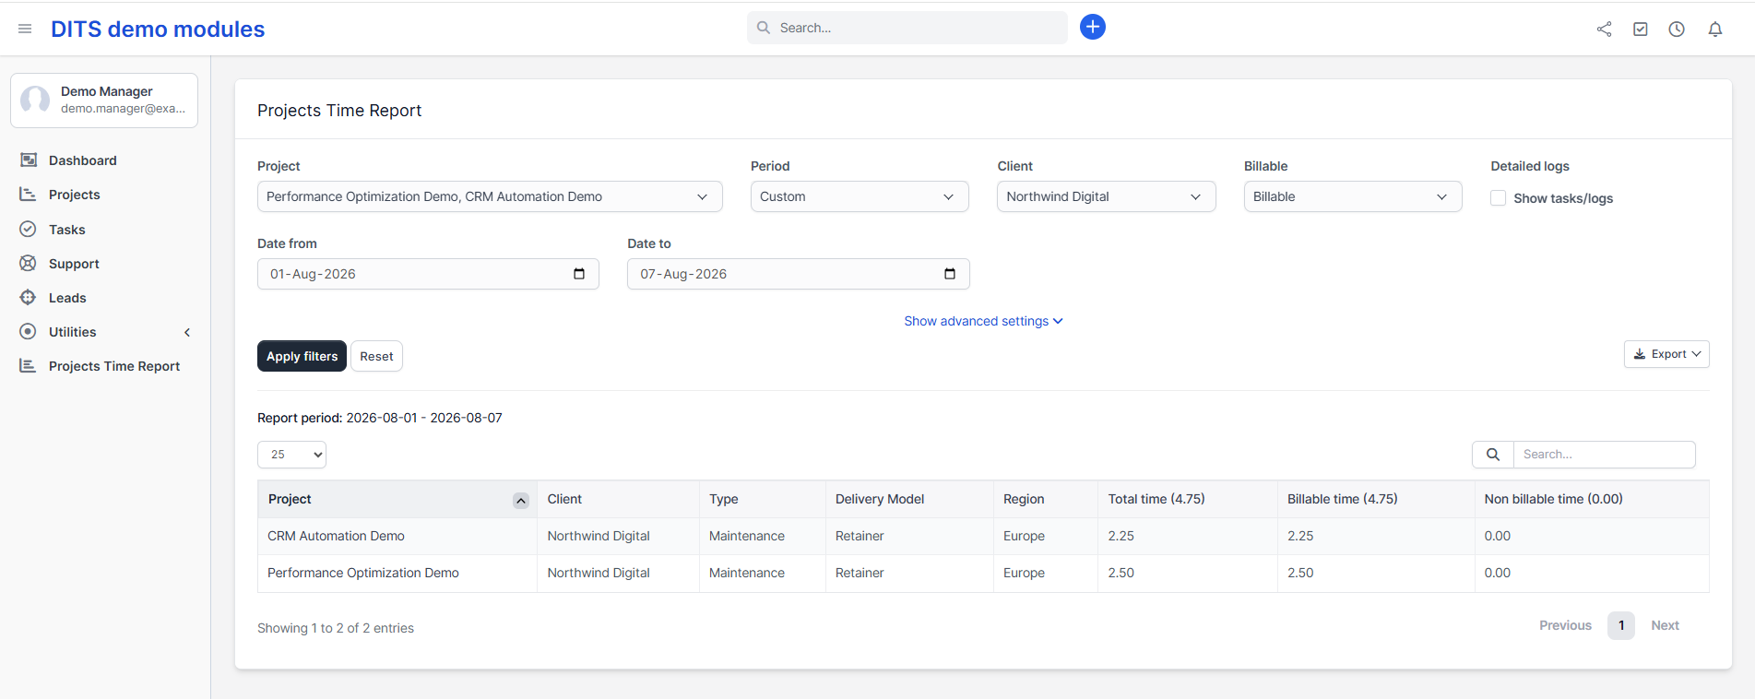Screen dimensions: 1755x699
Task: Sort by Billable time (4.75) header
Action: (1376, 499)
